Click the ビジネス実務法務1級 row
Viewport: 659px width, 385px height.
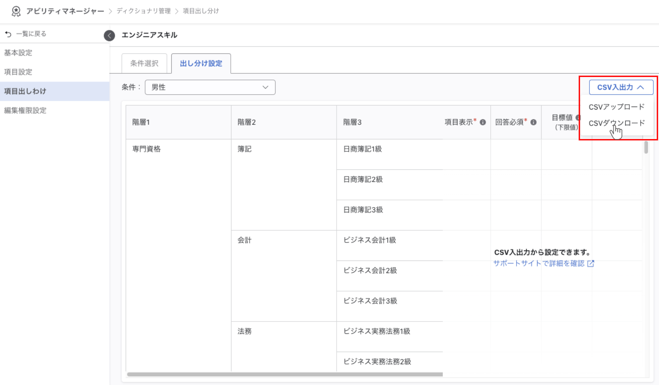pyautogui.click(x=390, y=337)
